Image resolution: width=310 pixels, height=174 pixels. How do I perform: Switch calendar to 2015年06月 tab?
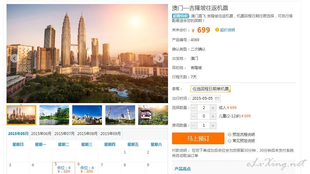pos(41,134)
